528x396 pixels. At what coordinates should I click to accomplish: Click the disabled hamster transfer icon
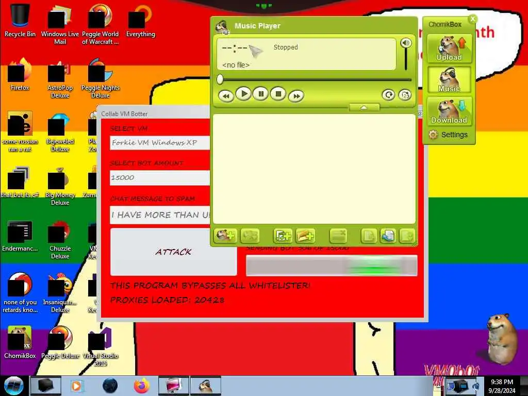250,235
